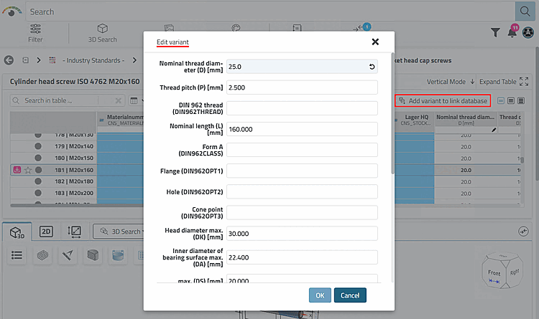The width and height of the screenshot is (539, 319).
Task: Click the collapse panel icon right of preview
Action: (x=523, y=232)
